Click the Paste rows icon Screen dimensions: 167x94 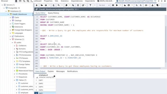[x=73, y=5]
